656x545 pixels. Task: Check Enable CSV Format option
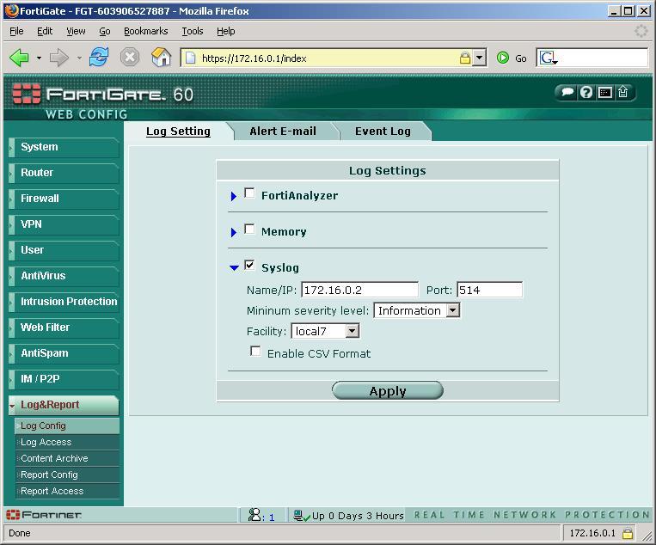pos(255,351)
